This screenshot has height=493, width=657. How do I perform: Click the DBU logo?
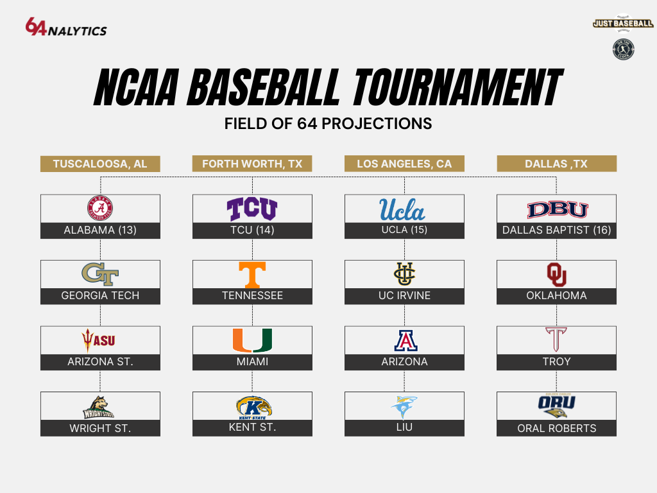pos(558,210)
